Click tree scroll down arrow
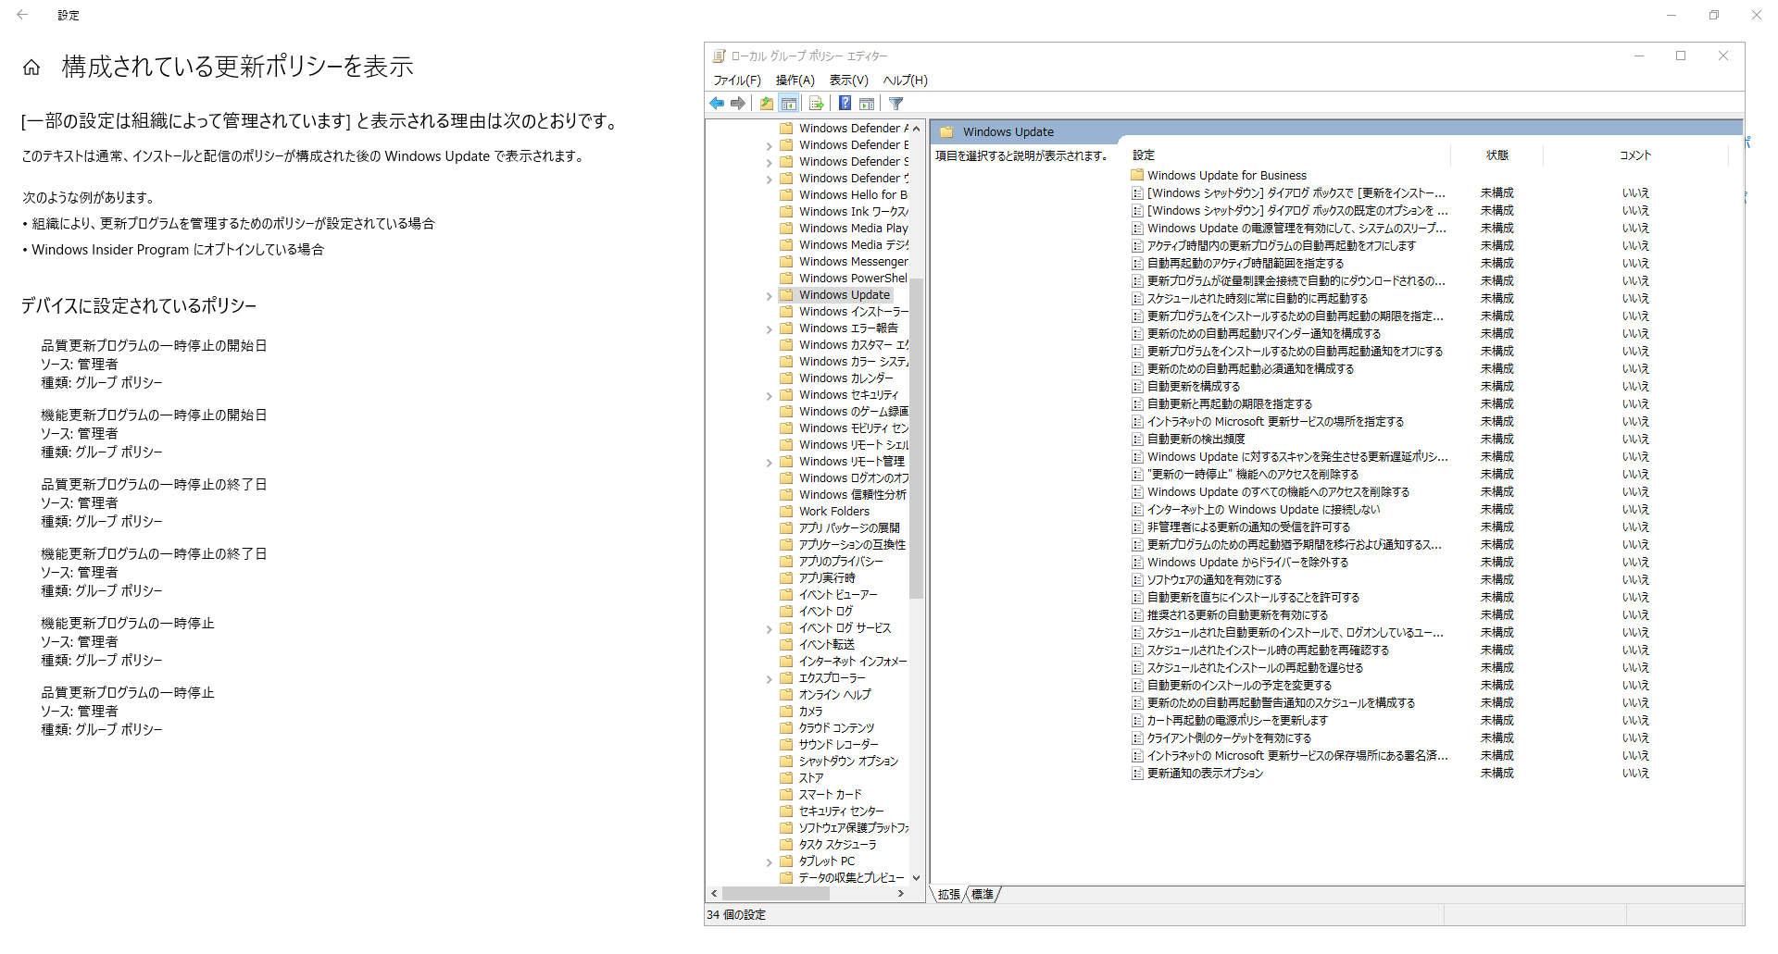The height and width of the screenshot is (954, 1778). pos(916,877)
